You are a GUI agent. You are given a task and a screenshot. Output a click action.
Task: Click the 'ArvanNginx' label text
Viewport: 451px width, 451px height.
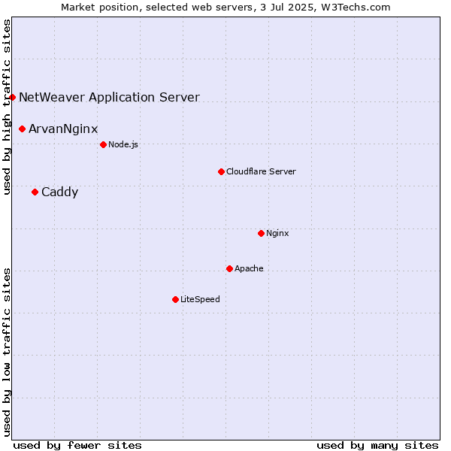pyautogui.click(x=63, y=129)
